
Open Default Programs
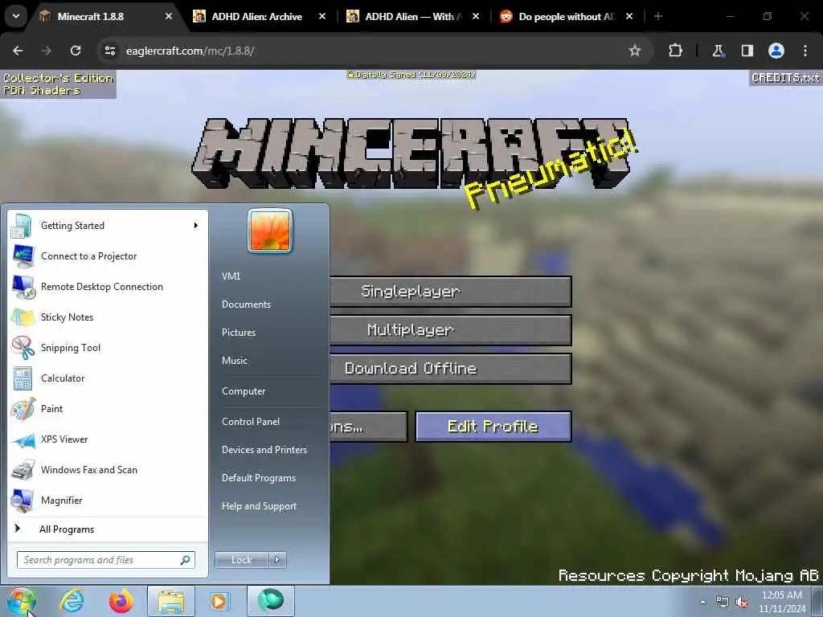(x=259, y=478)
